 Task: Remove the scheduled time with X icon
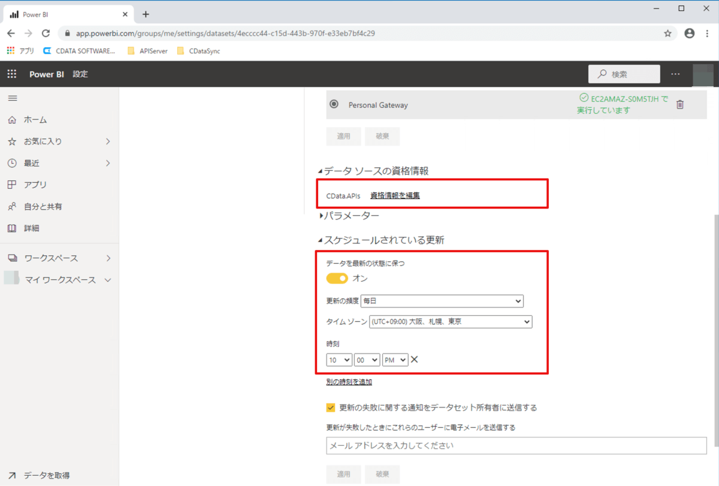point(414,360)
